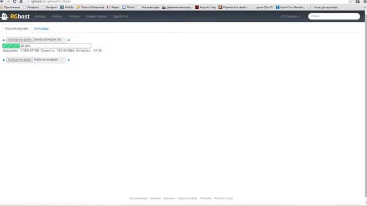367x206 pixels.
Task: Open the Комментарии navbar item
Action: [96, 17]
